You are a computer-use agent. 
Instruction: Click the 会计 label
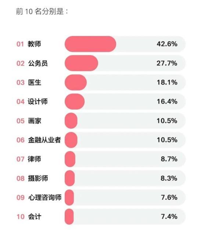[35, 217]
